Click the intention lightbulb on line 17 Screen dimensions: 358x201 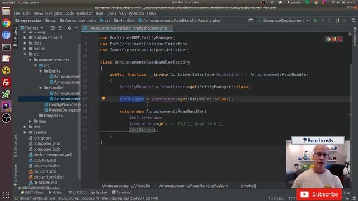(103, 98)
